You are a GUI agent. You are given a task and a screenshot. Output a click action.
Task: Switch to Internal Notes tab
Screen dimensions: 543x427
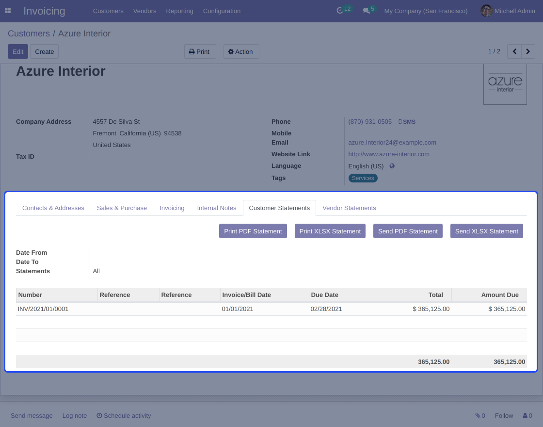216,208
